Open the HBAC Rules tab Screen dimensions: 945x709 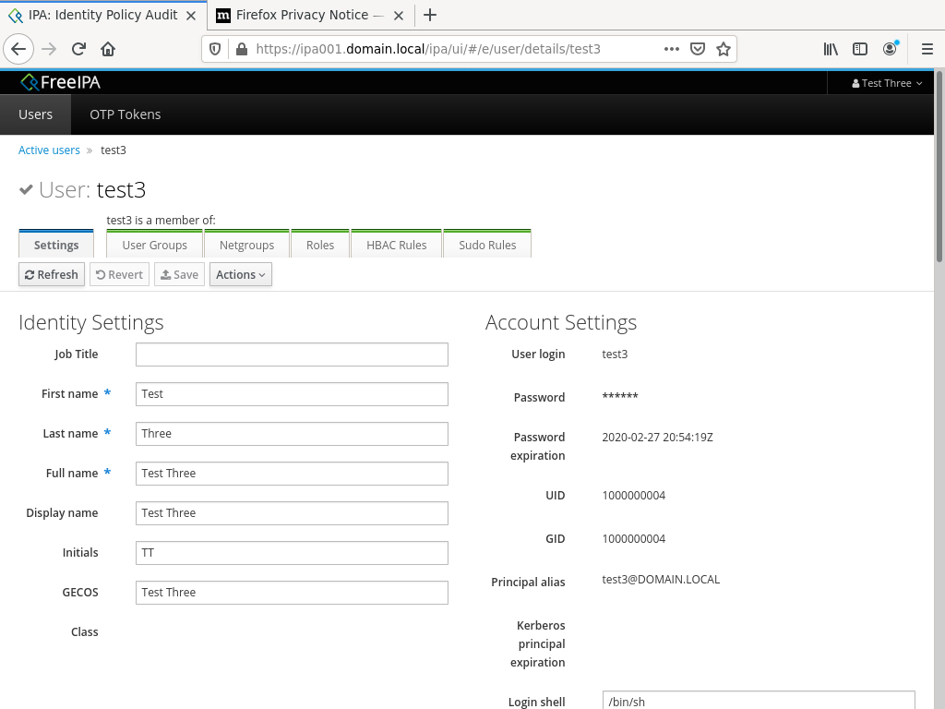(x=397, y=244)
